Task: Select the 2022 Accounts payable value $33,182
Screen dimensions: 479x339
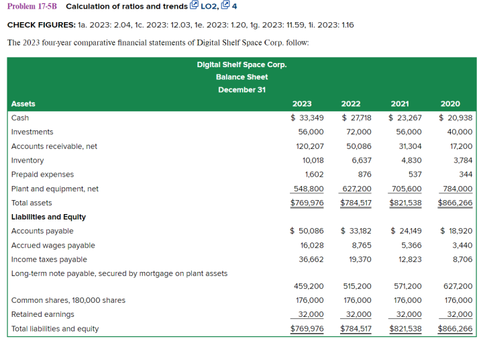Action: pos(356,231)
